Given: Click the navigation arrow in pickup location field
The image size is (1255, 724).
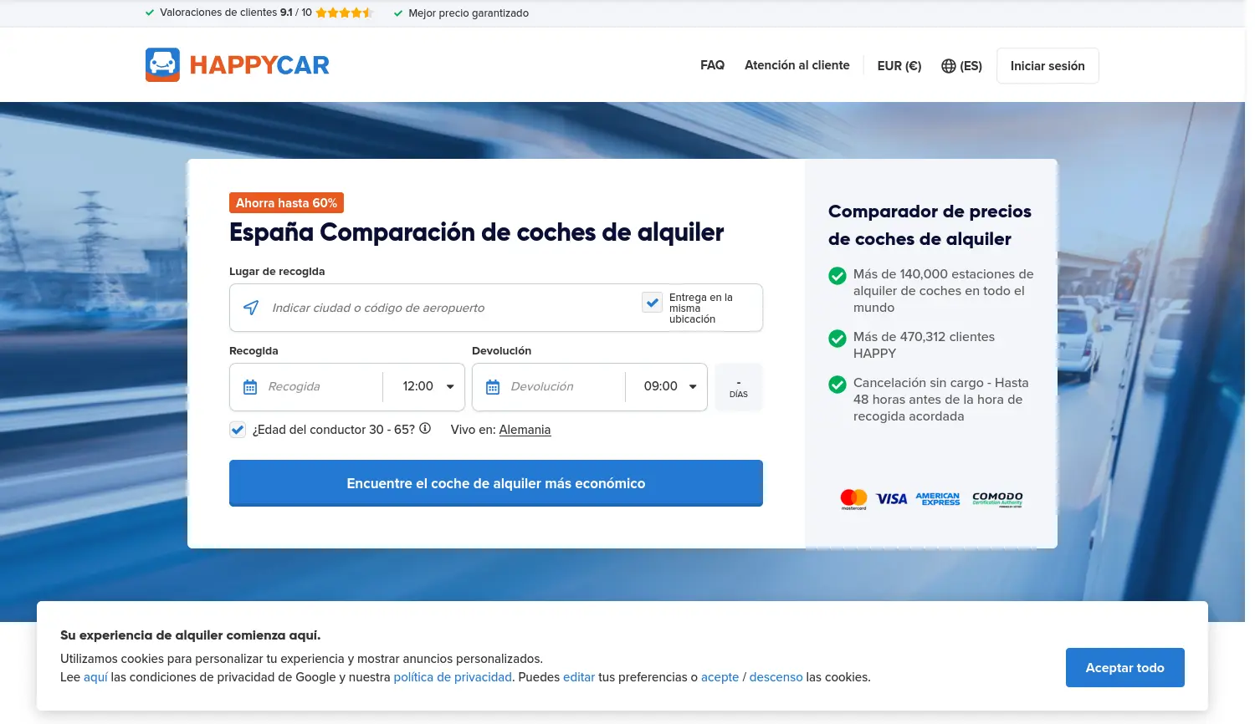Looking at the screenshot, I should tap(250, 307).
